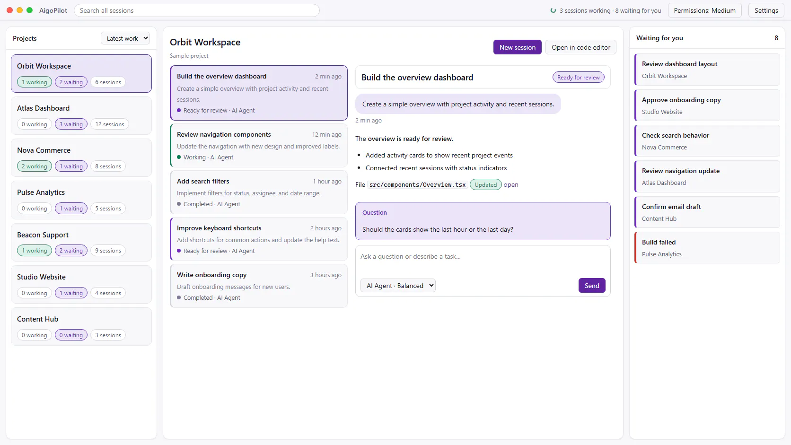Open the Build failed waiting item

pyautogui.click(x=707, y=248)
